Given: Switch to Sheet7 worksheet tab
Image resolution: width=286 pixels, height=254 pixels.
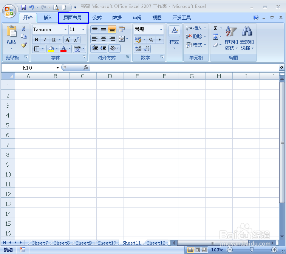Looking at the screenshot, I should coord(40,243).
